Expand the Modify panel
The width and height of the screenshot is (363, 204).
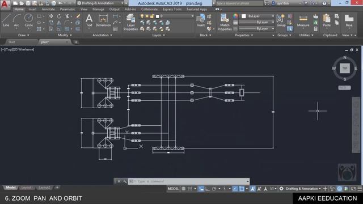coord(65,35)
